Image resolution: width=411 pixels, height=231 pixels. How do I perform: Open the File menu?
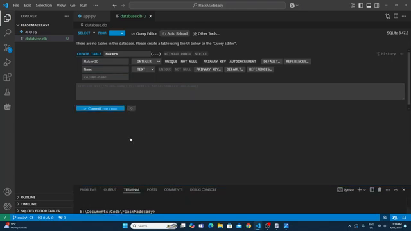pyautogui.click(x=16, y=5)
